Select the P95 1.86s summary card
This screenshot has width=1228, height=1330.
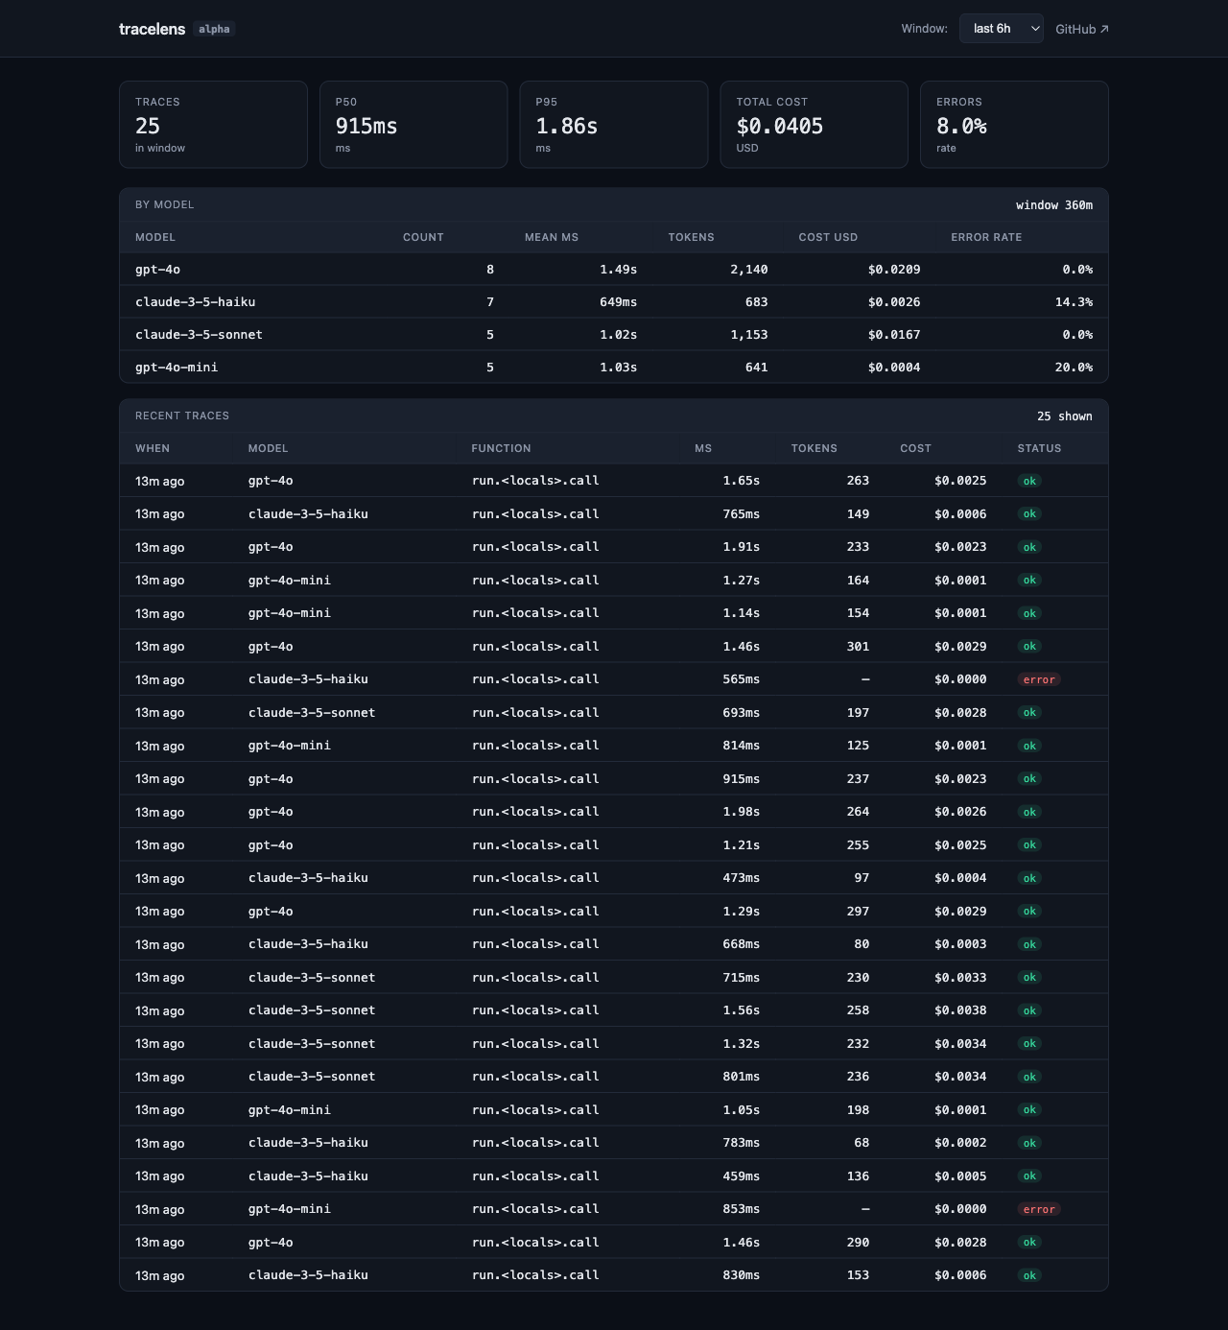614,125
